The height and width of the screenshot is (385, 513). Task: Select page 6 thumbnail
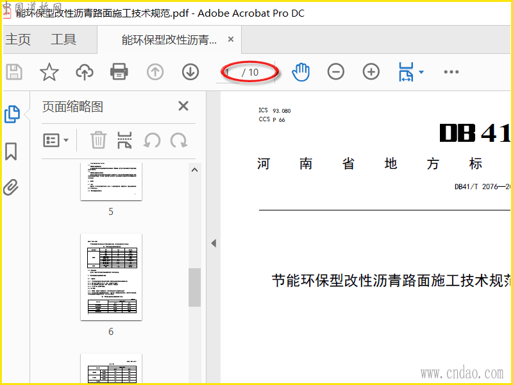point(111,277)
